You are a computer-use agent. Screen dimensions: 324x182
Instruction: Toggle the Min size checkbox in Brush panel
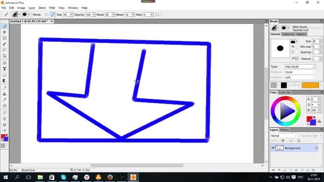[297, 47]
